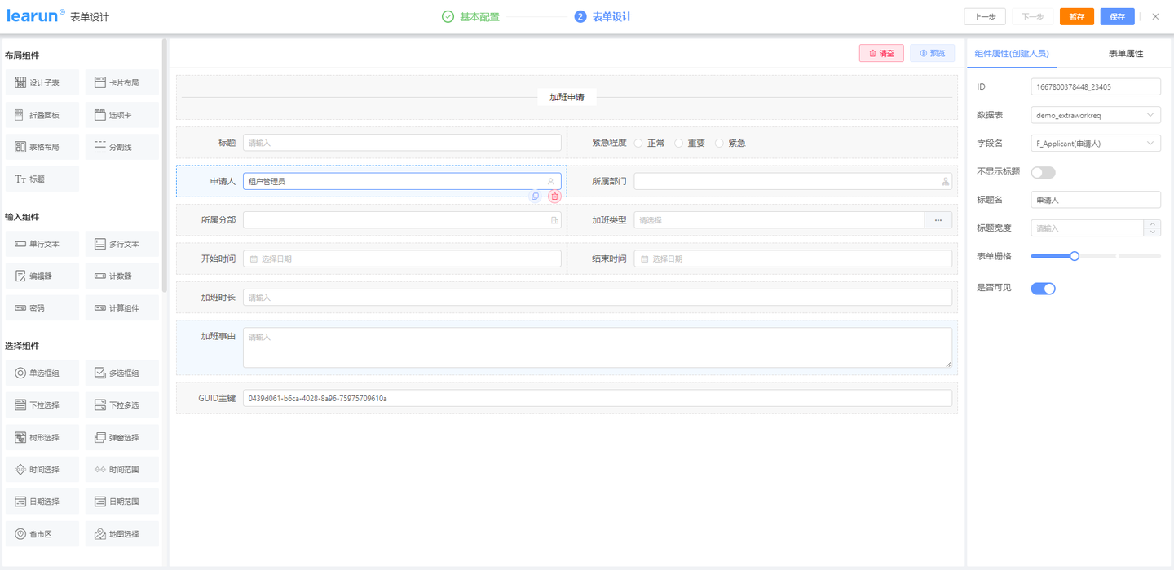Click the 加班时长 input field
The image size is (1174, 570).
click(x=598, y=298)
